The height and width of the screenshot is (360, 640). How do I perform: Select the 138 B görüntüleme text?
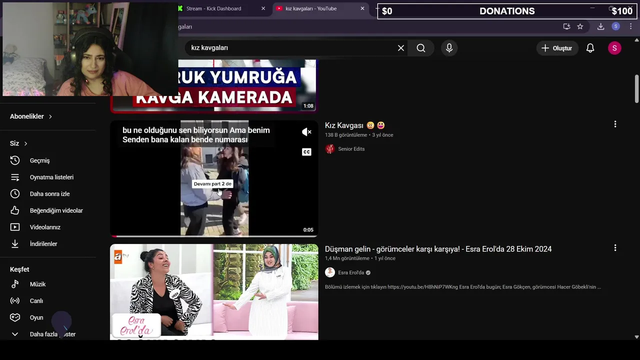point(346,135)
